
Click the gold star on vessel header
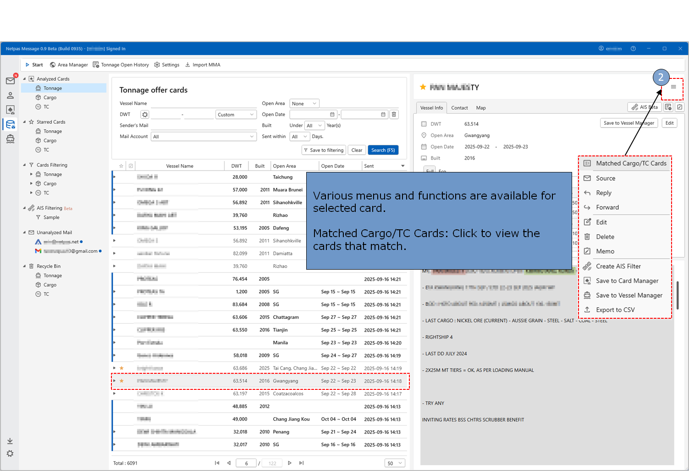tap(423, 87)
